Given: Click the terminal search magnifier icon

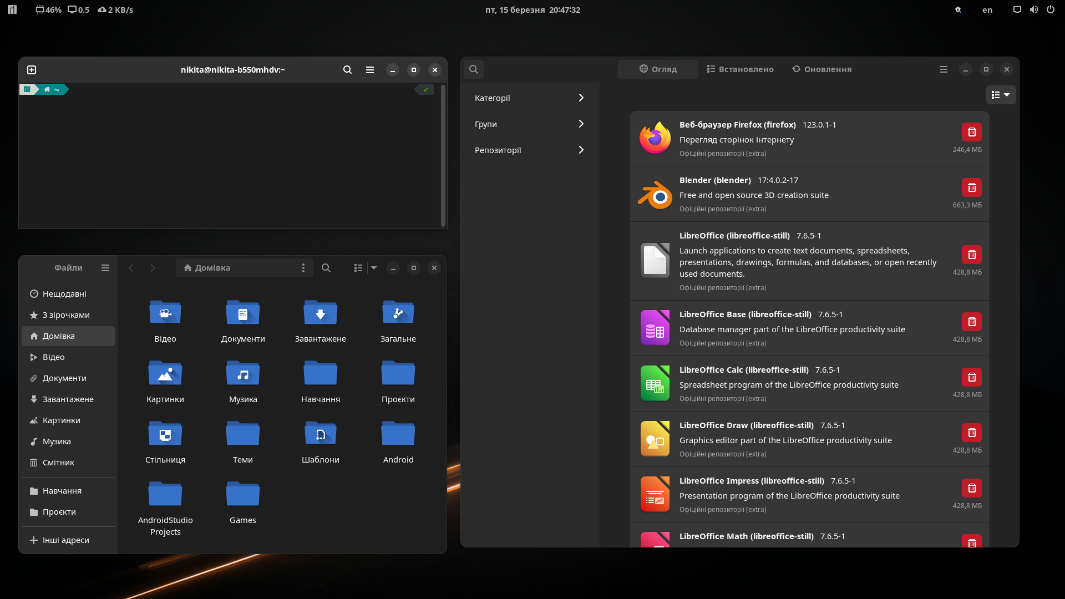Looking at the screenshot, I should coord(347,70).
